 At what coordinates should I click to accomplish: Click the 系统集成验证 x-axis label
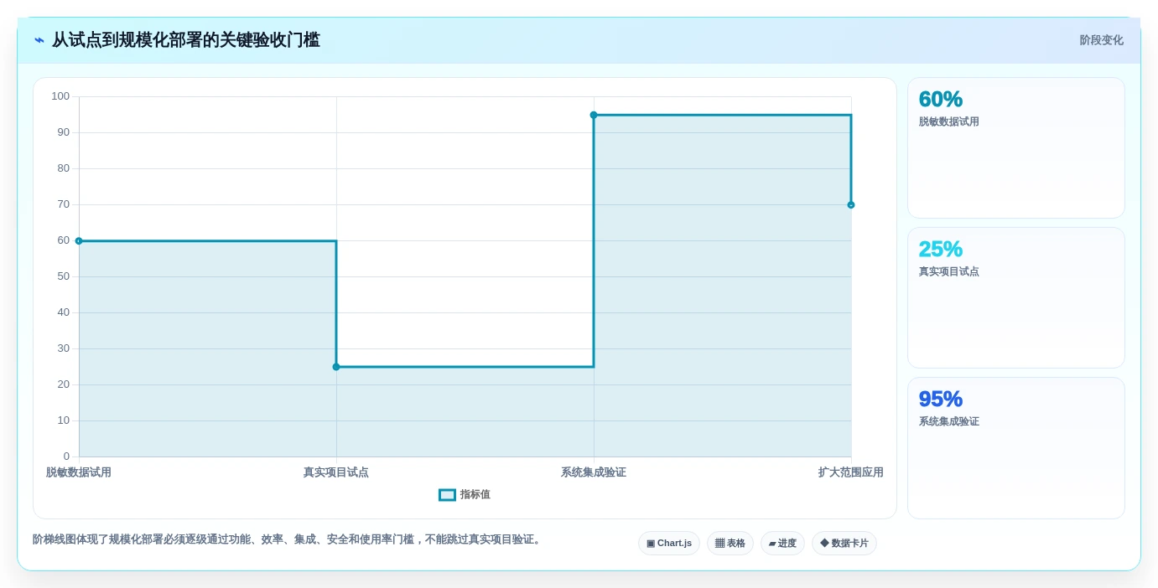coord(594,472)
